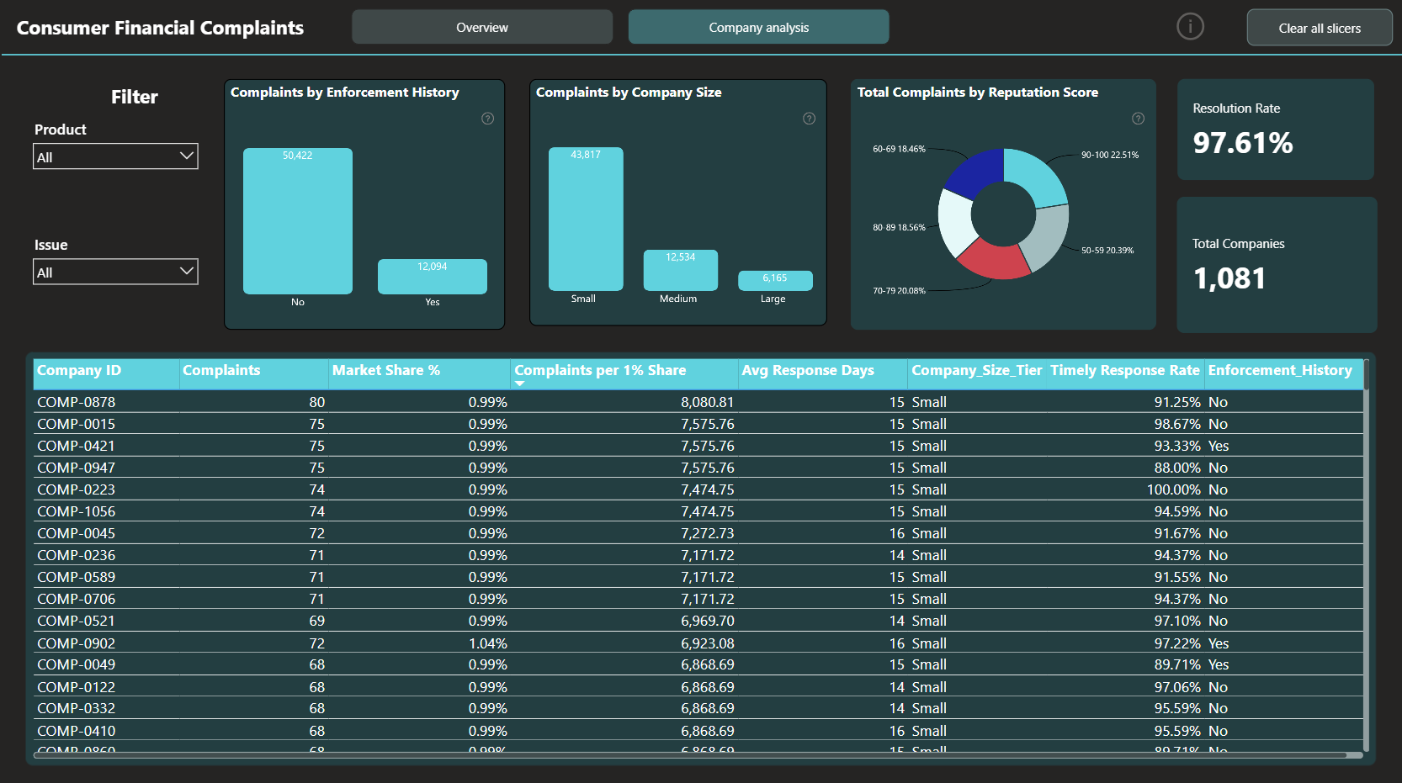Select company row COMP-0521

[x=698, y=621]
